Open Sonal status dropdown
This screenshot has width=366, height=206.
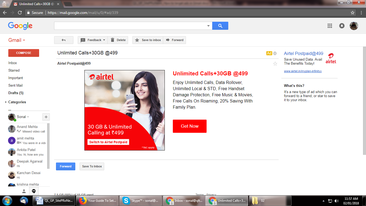(x=28, y=117)
